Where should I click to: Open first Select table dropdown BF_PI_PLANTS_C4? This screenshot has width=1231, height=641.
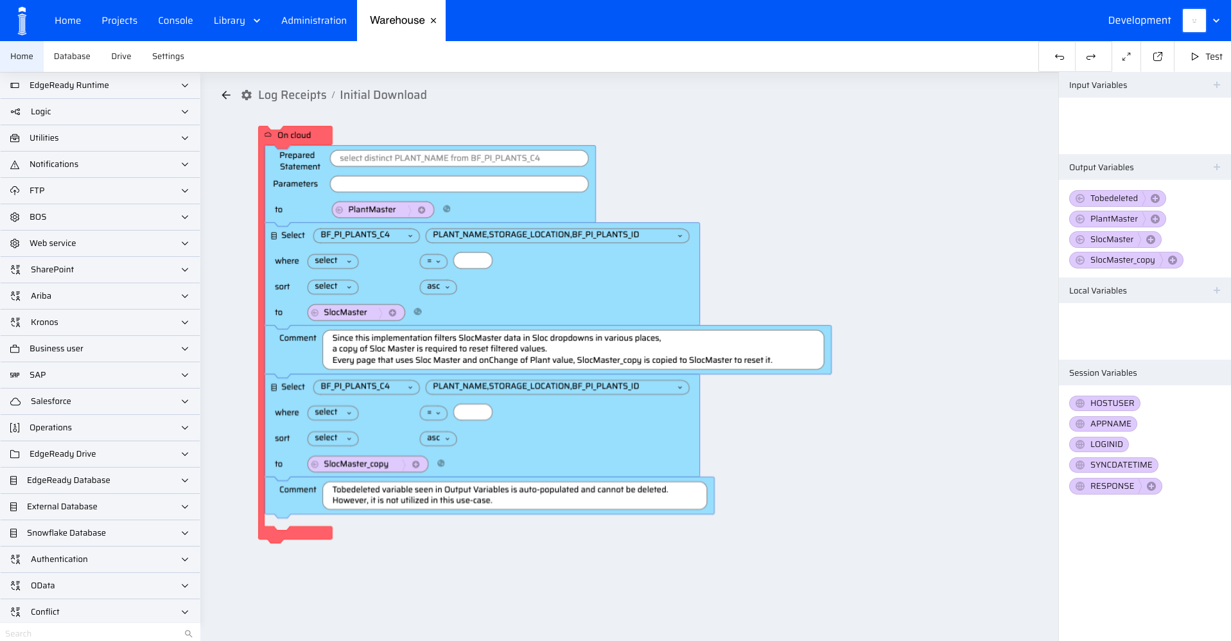click(x=366, y=235)
